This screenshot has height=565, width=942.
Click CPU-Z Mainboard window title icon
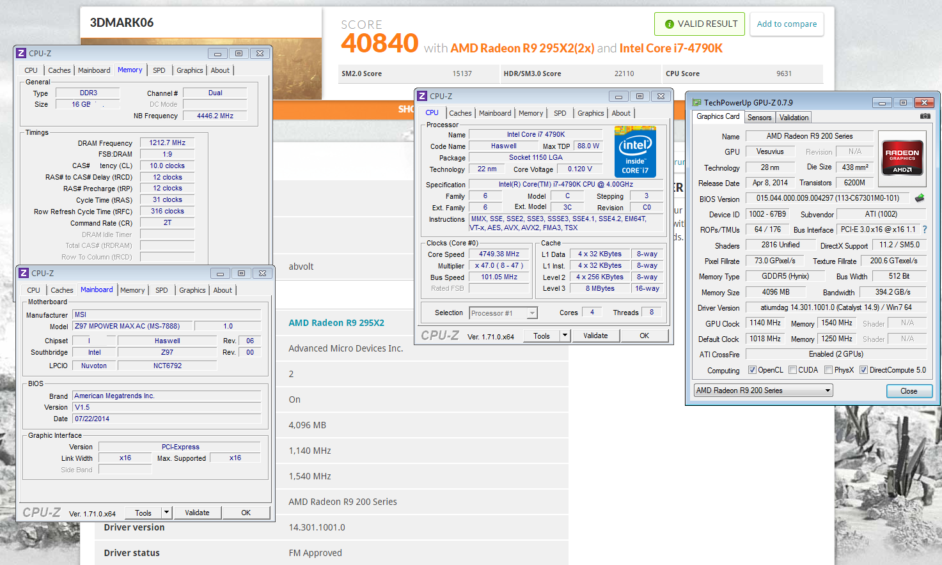24,273
